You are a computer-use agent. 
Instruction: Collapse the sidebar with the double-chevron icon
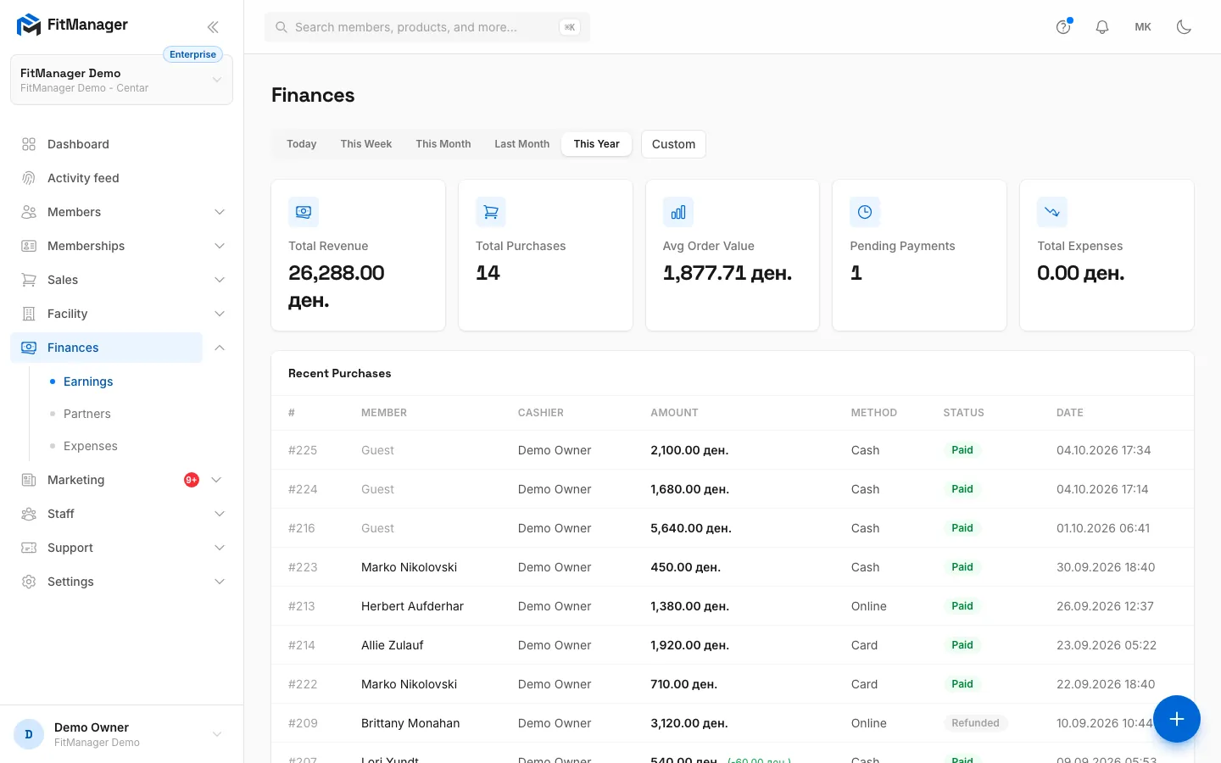point(213,27)
